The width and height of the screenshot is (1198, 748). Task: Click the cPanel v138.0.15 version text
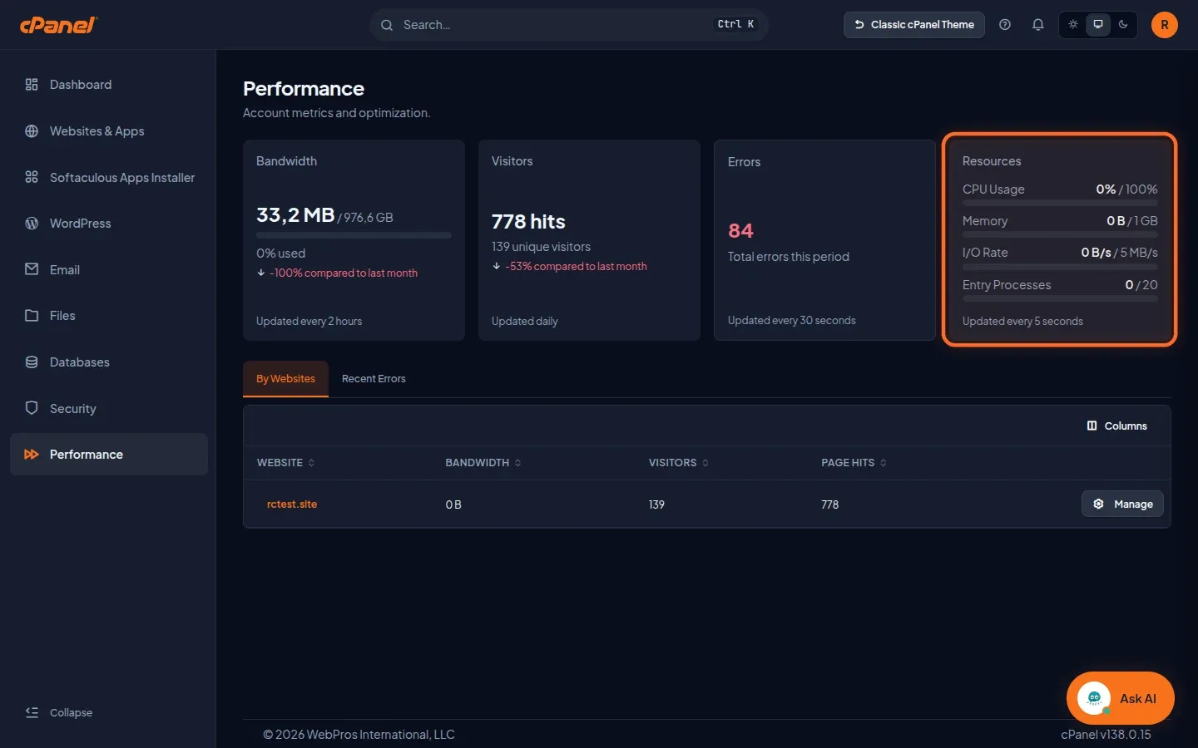(1106, 735)
